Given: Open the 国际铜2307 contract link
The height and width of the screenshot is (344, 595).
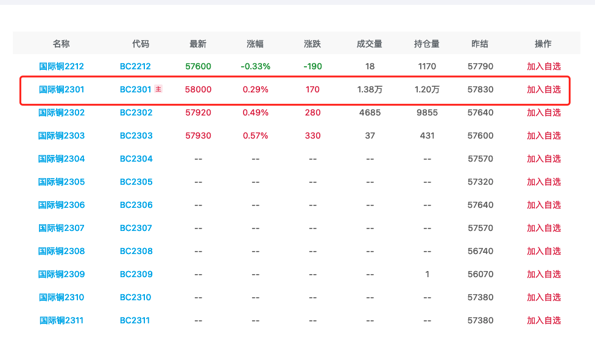Looking at the screenshot, I should coord(62,228).
